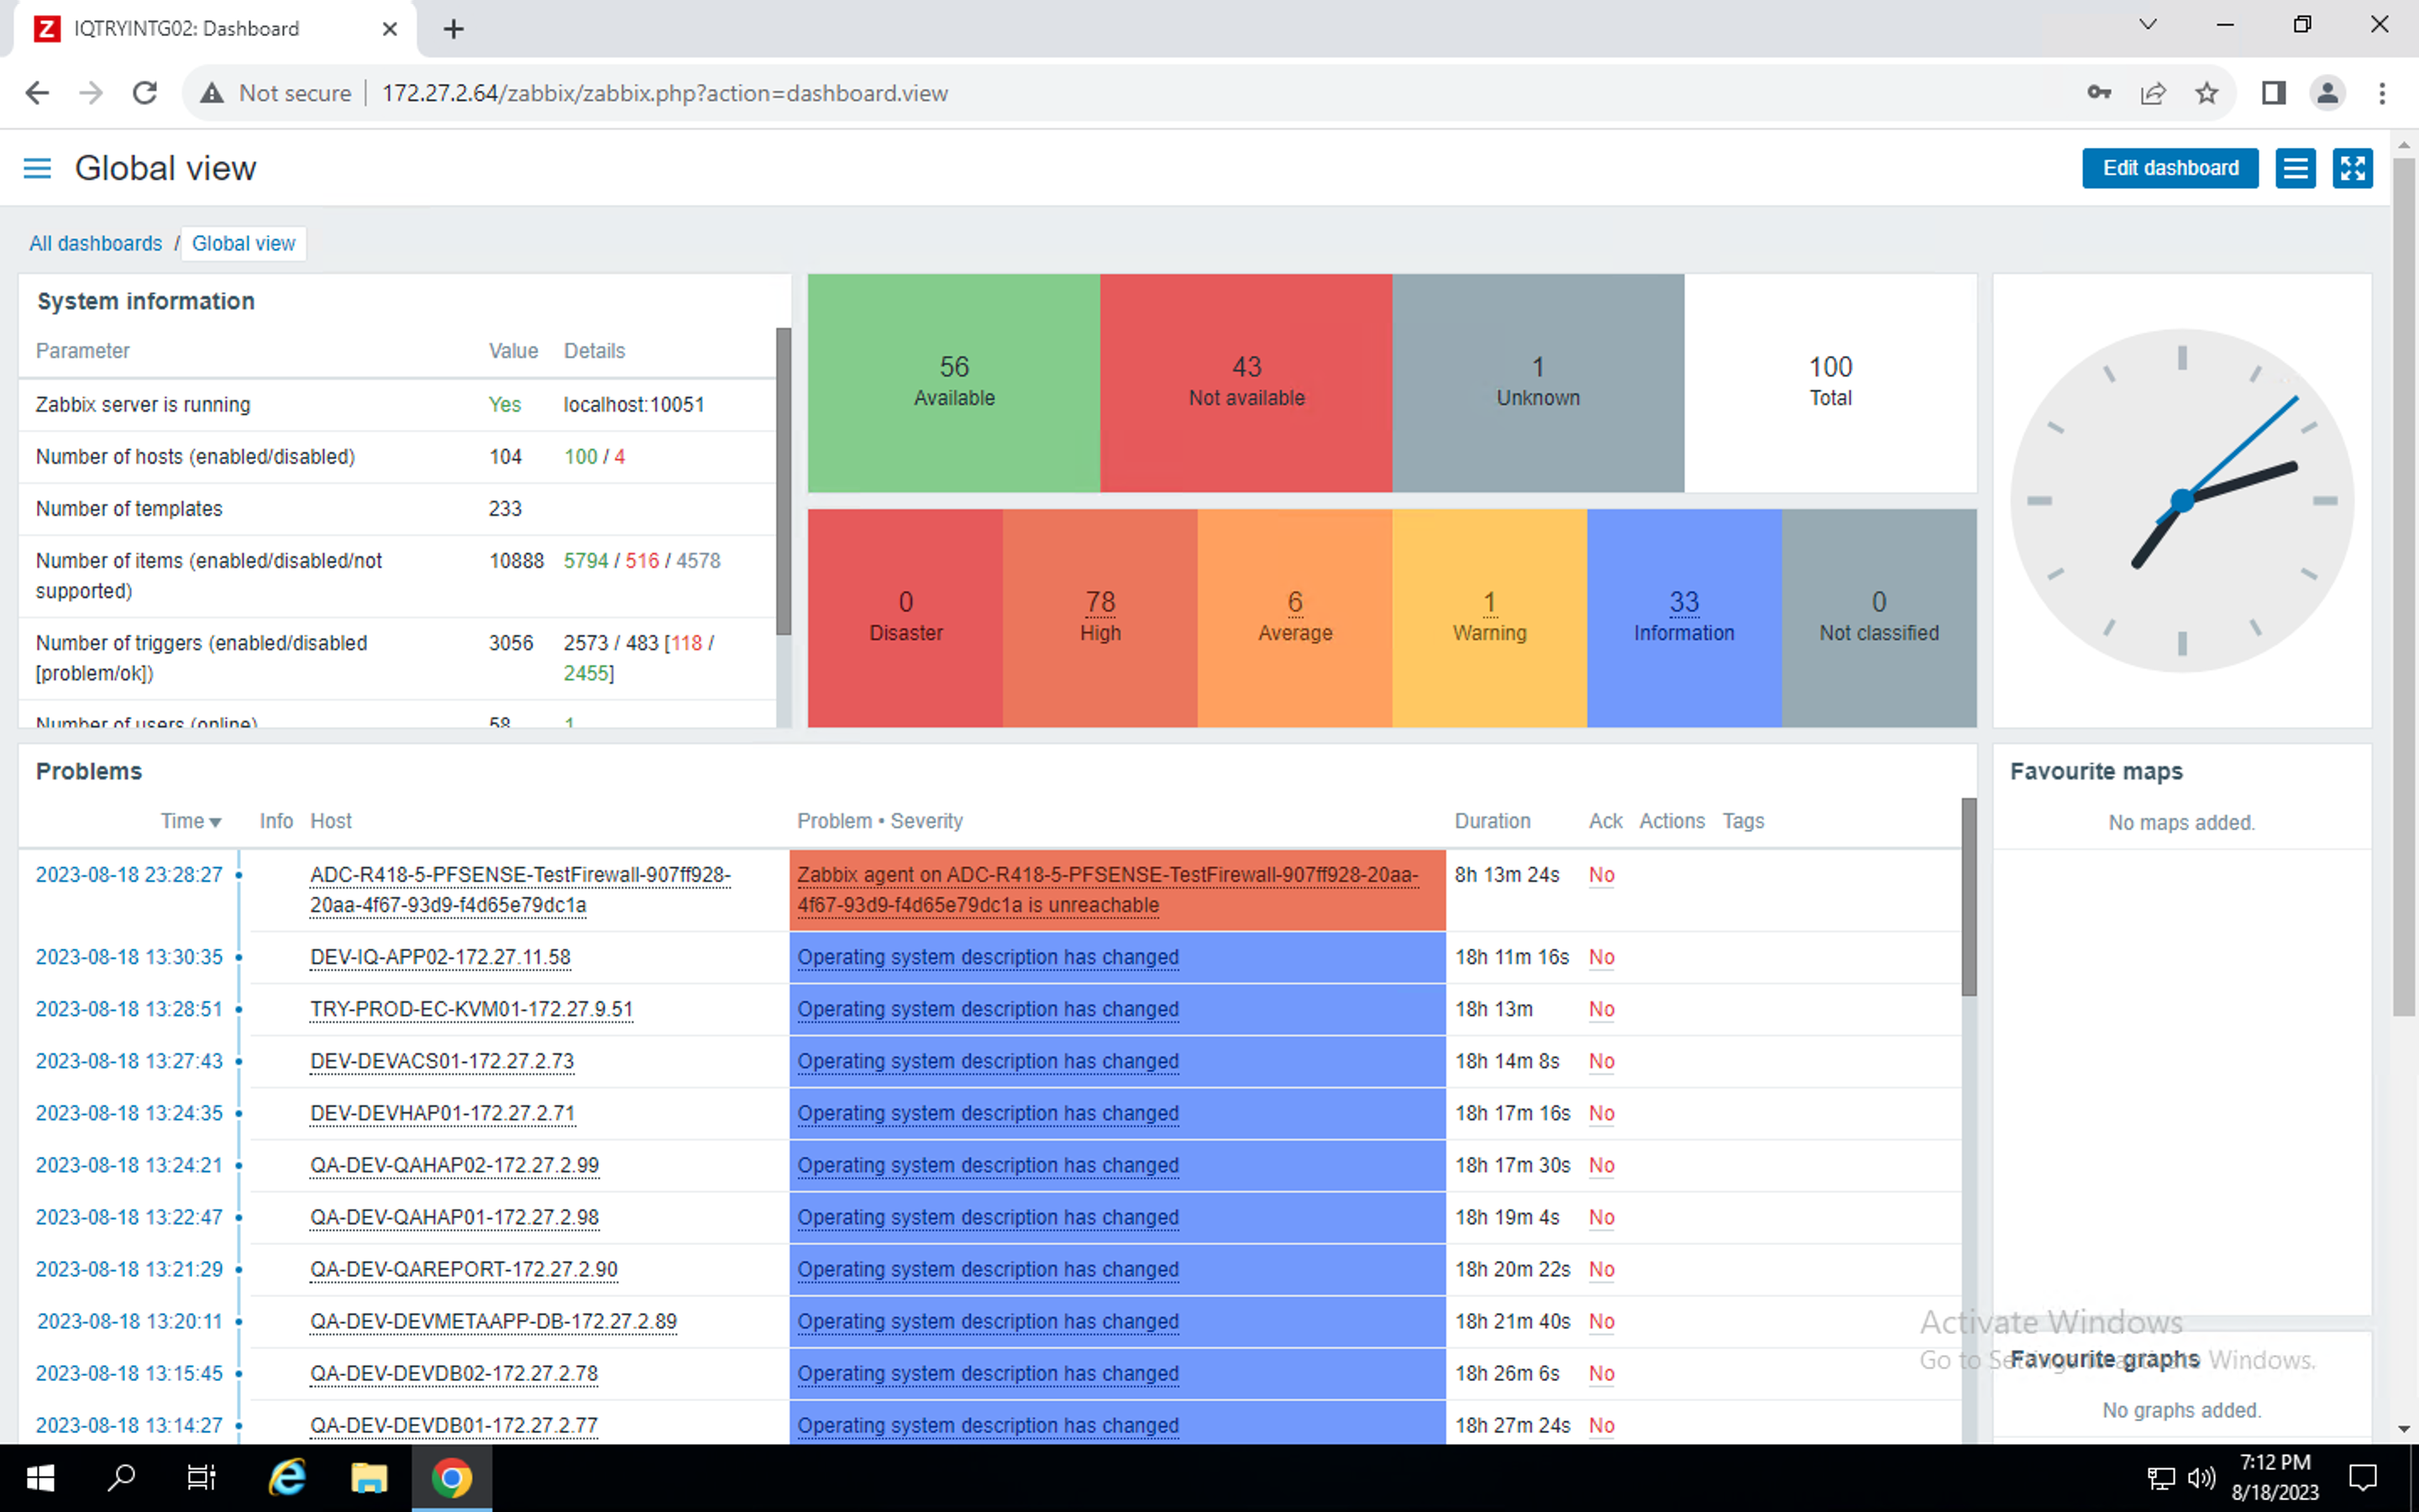Bookmark this page with star icon
The image size is (2419, 1512).
tap(2206, 93)
